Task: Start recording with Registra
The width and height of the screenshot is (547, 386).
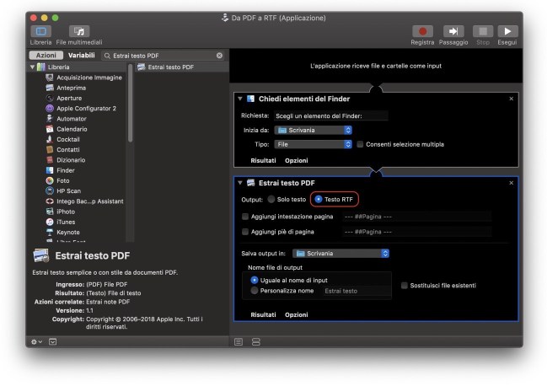Action: click(422, 31)
